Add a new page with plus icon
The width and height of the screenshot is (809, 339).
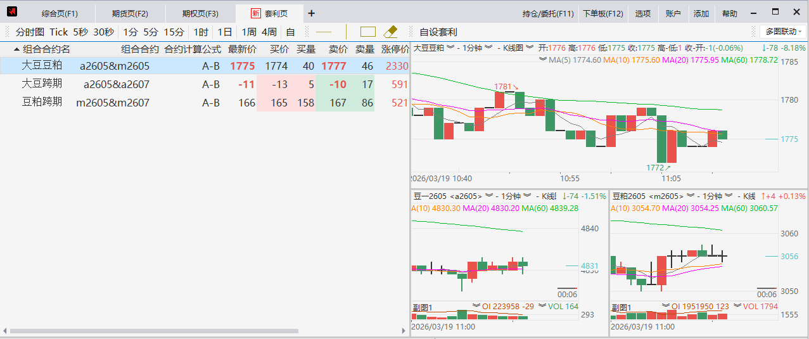tap(311, 13)
